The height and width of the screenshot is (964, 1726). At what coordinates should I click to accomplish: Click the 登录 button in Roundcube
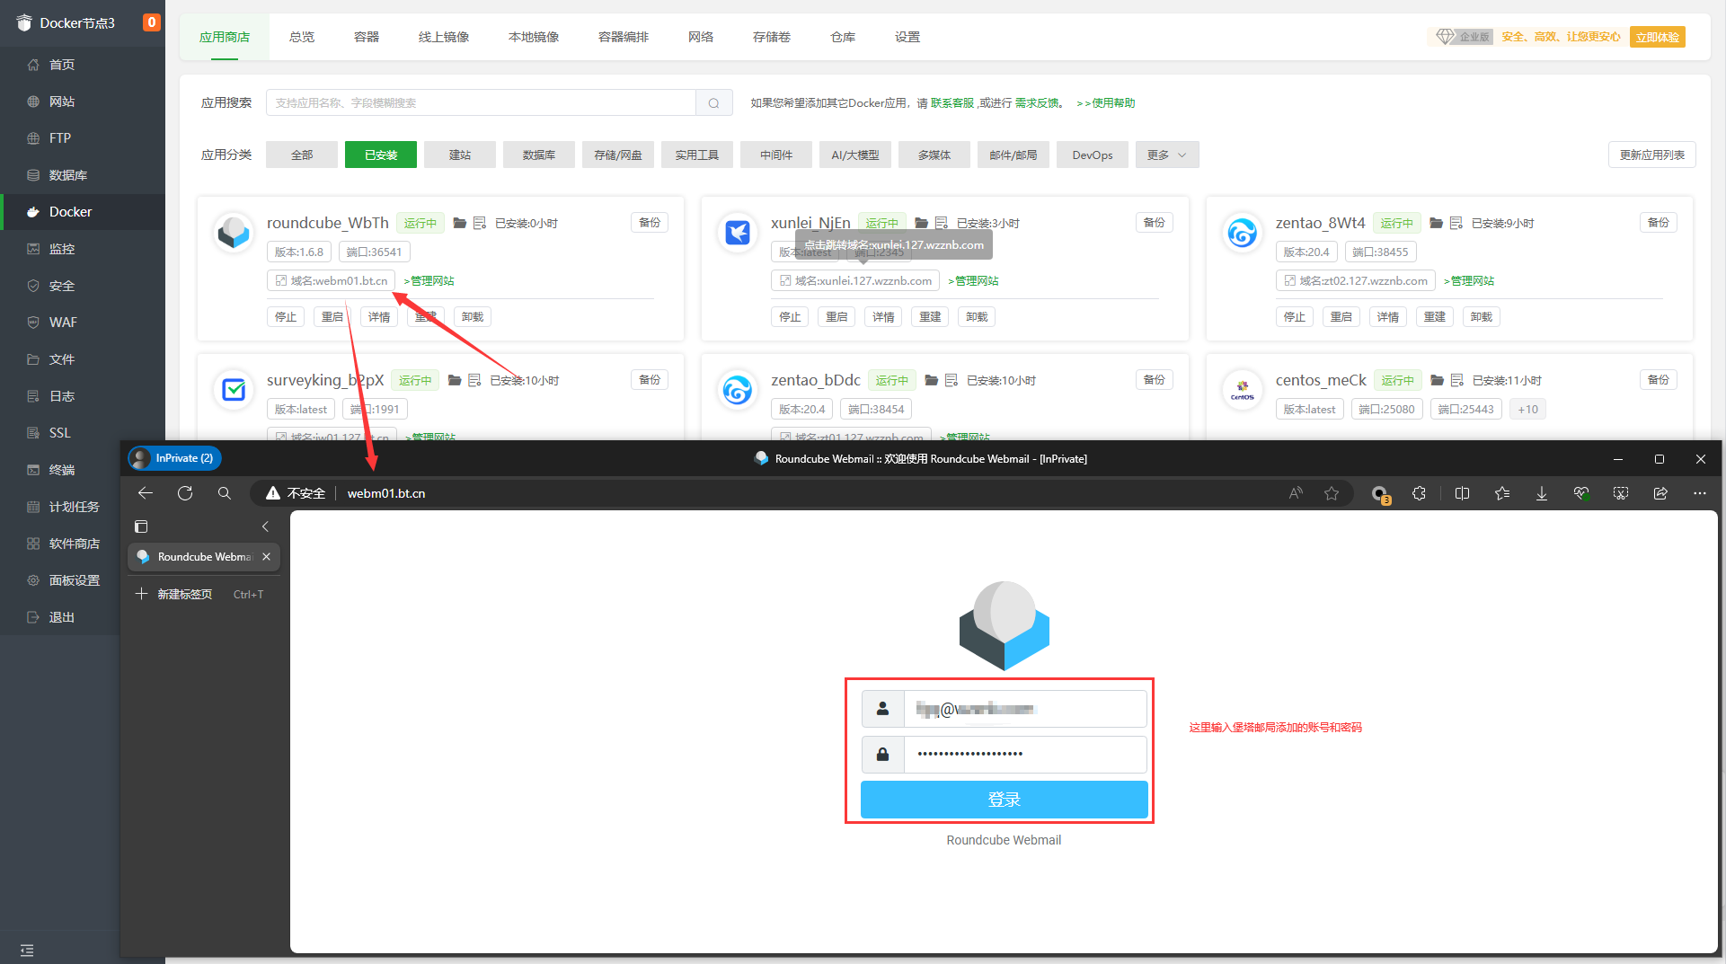point(1004,800)
